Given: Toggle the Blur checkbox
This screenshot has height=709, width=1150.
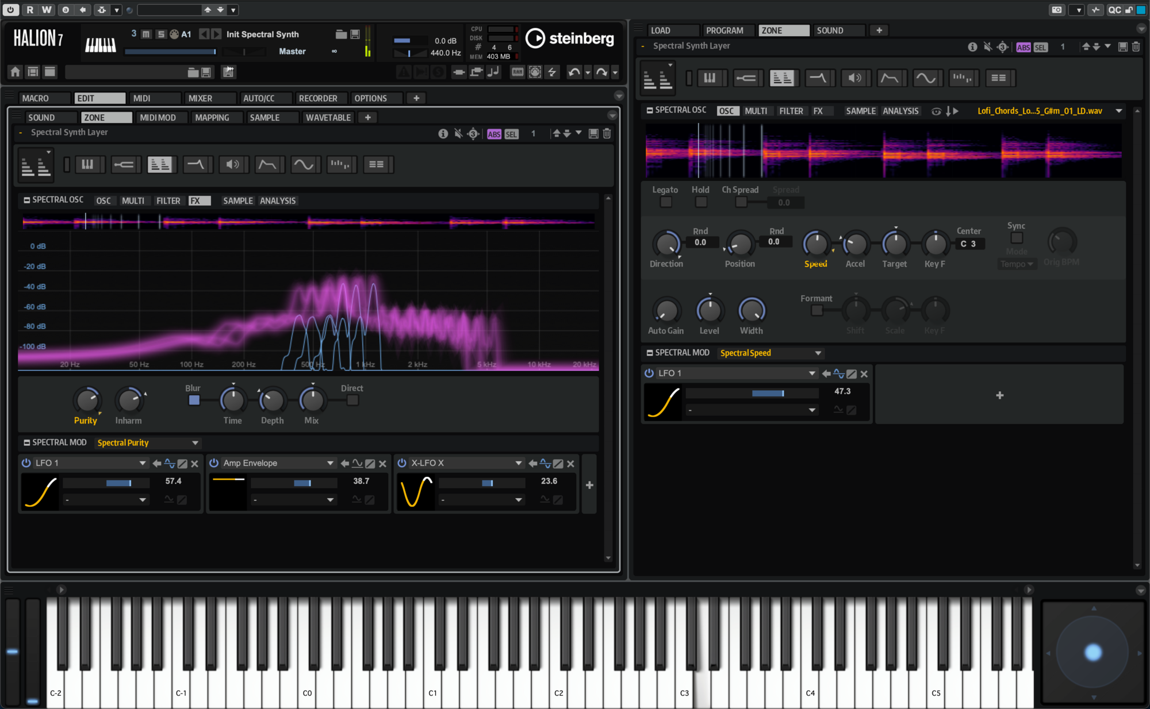Looking at the screenshot, I should pyautogui.click(x=194, y=400).
